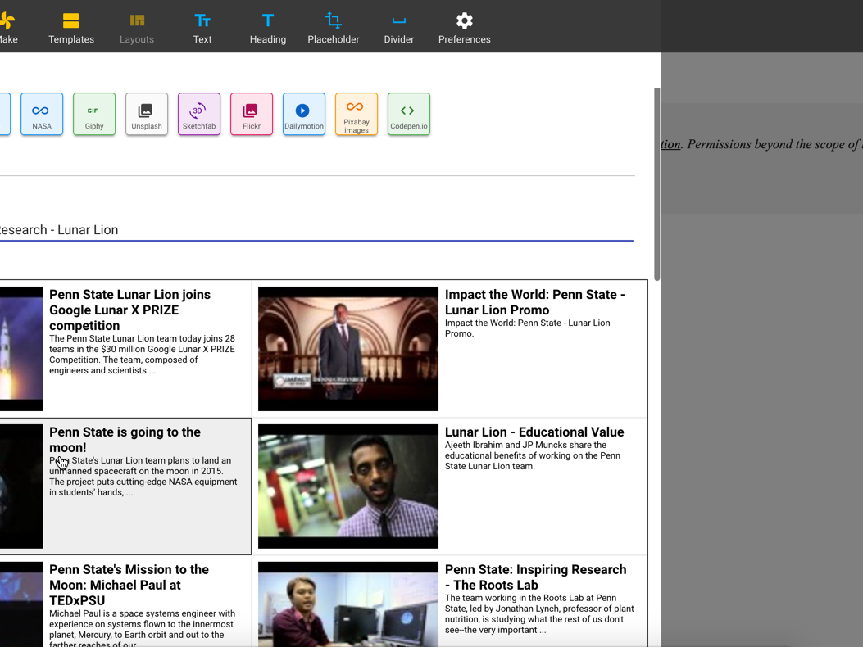Select the Pixabay images source
The width and height of the screenshot is (863, 647).
click(356, 114)
